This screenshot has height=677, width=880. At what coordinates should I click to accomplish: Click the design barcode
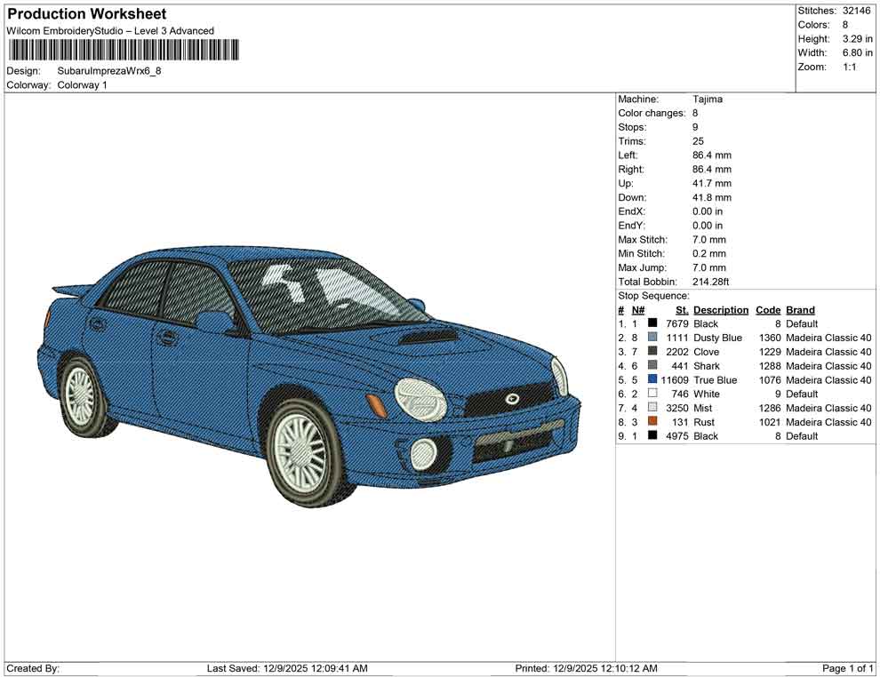pos(124,52)
